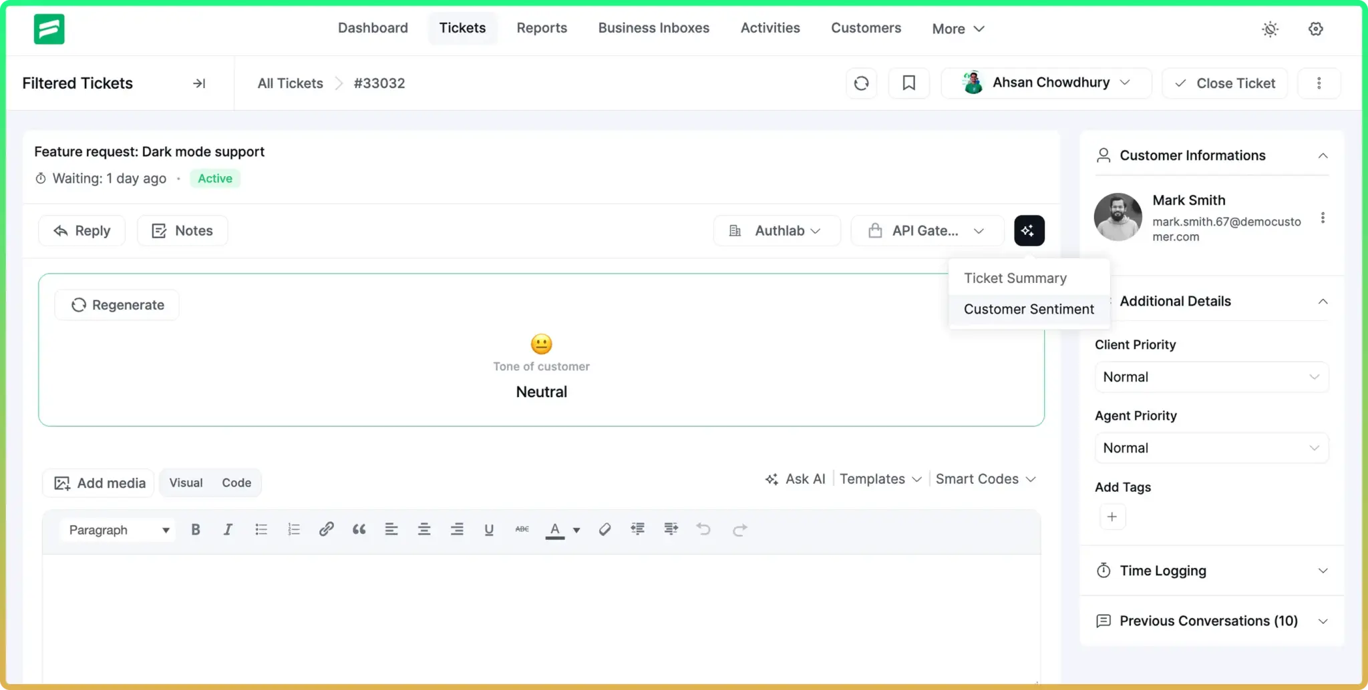Image resolution: width=1368 pixels, height=690 pixels.
Task: Select Customer Sentiment from the AI menu
Action: pyautogui.click(x=1029, y=309)
